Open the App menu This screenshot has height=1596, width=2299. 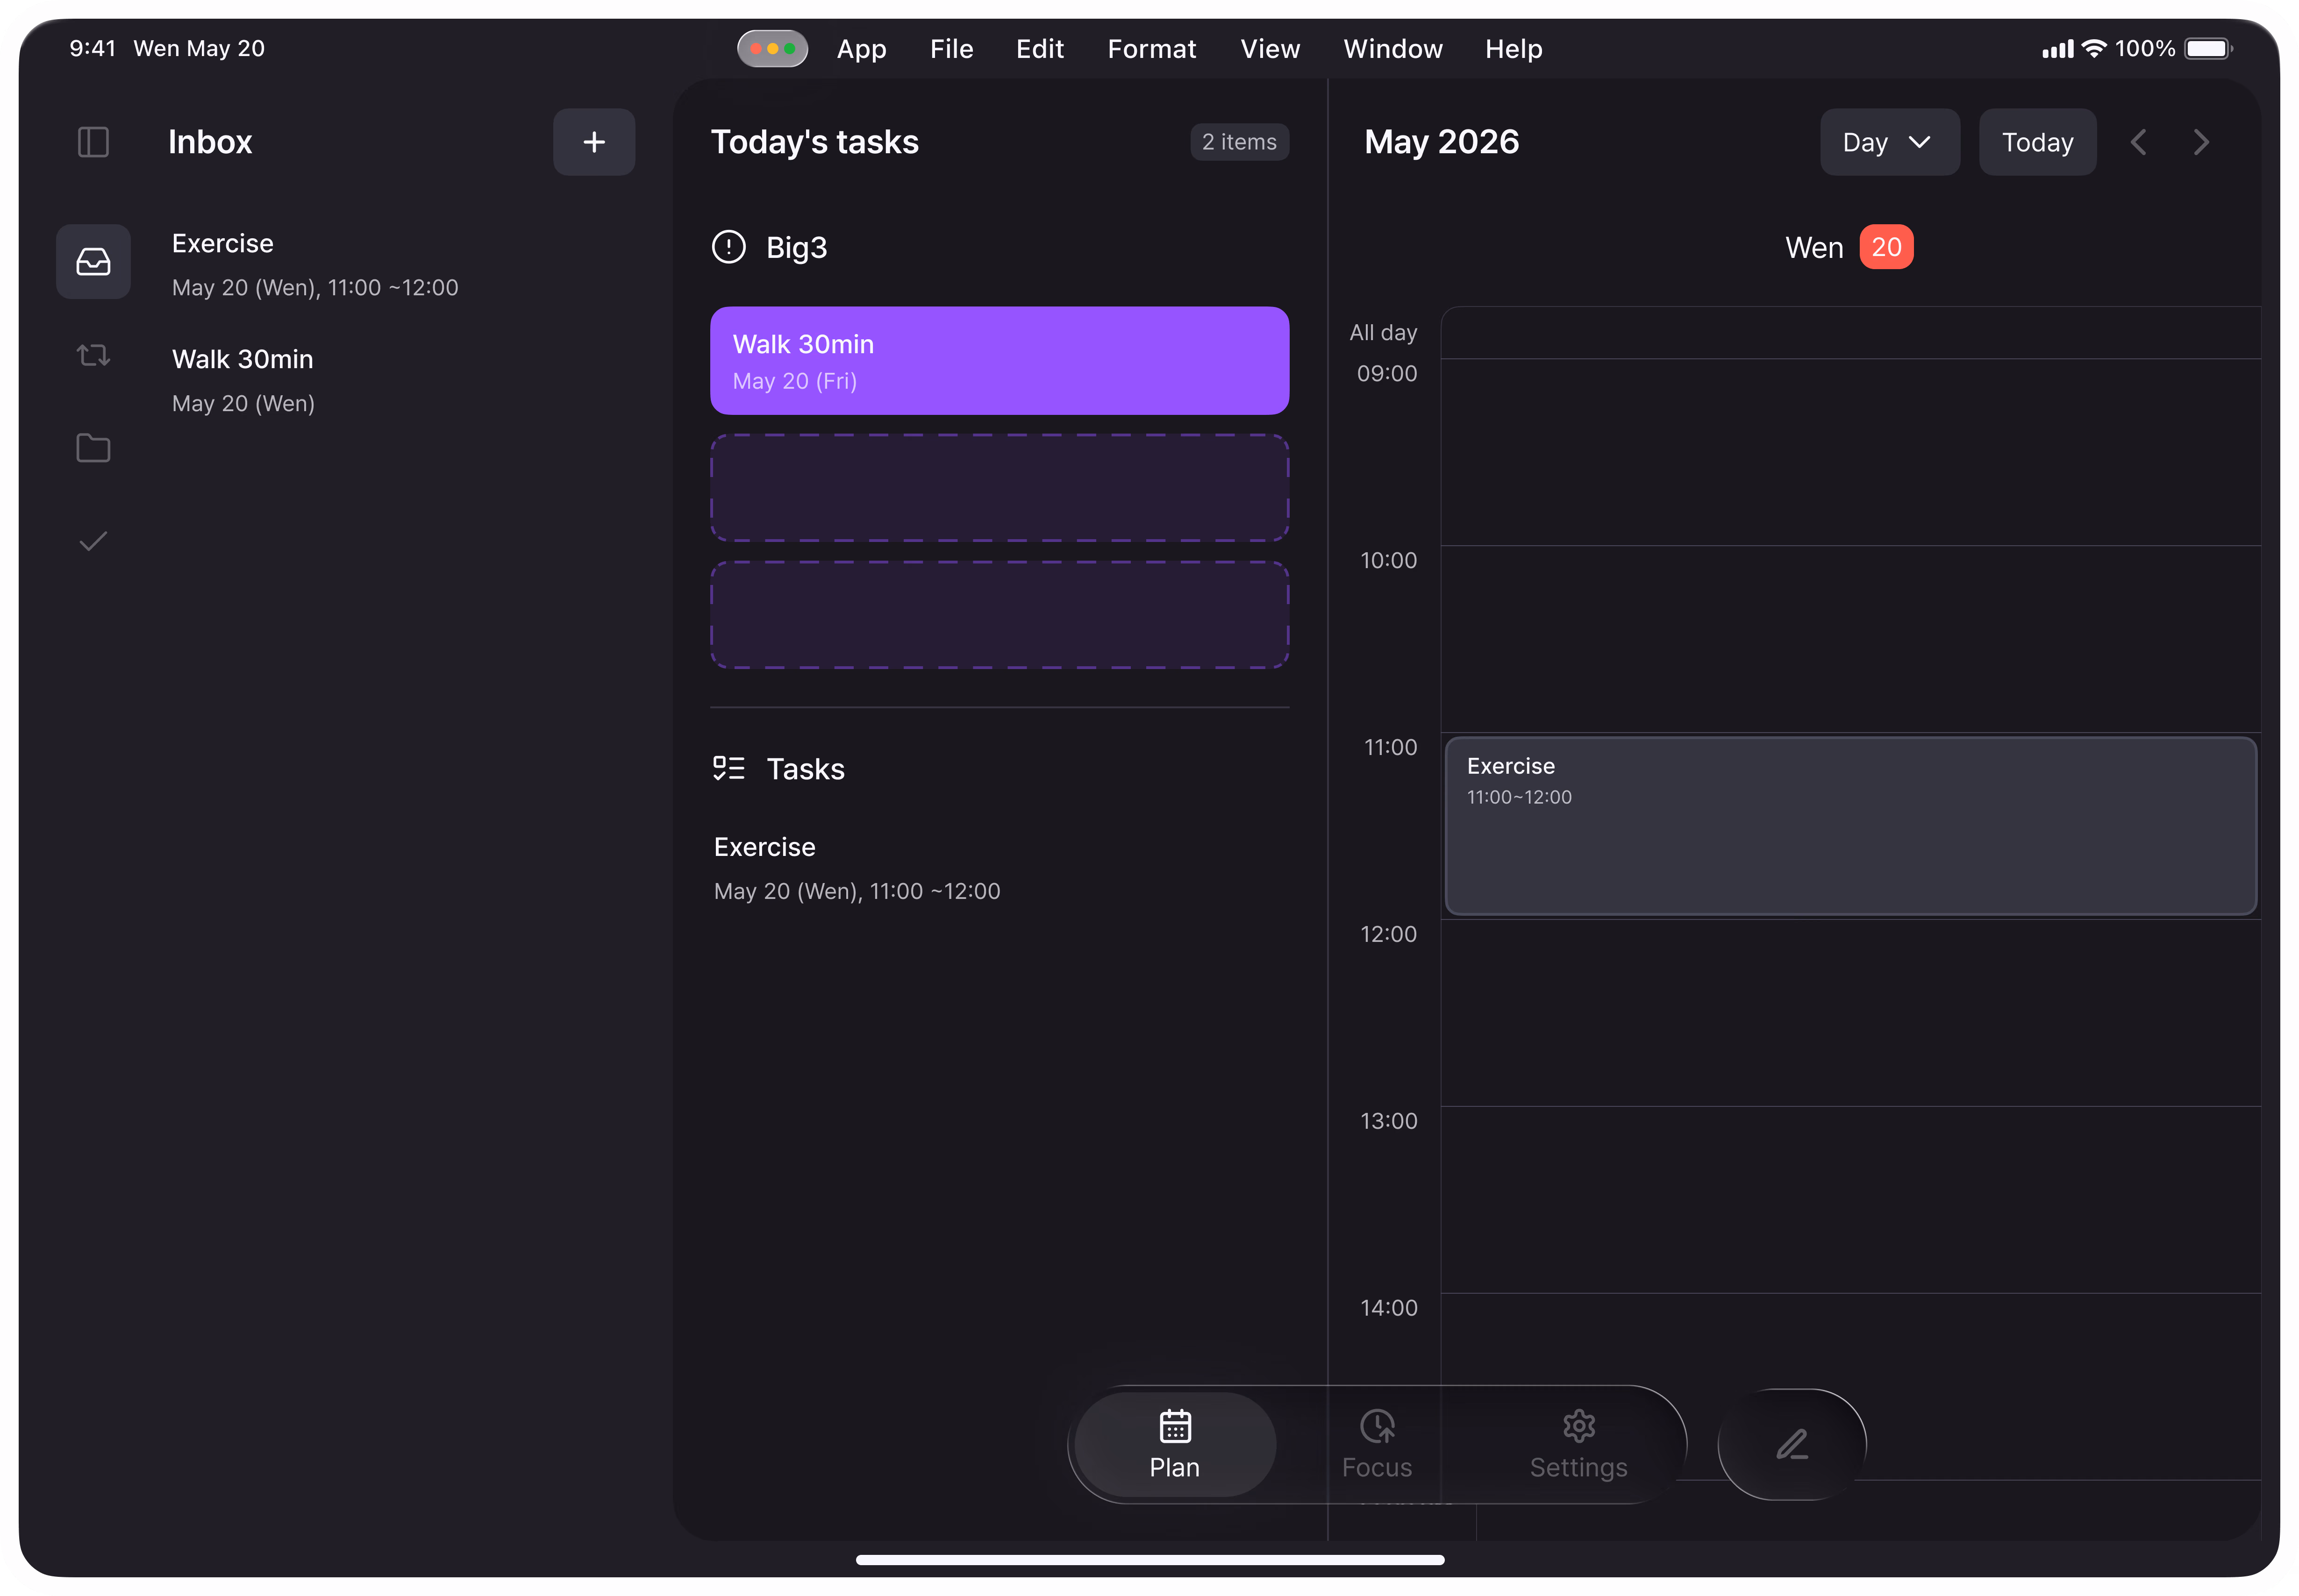(x=861, y=49)
